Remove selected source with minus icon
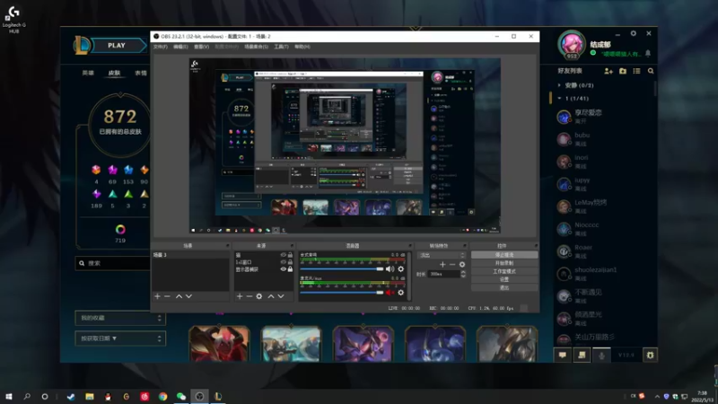Screen dimensions: 718x404 coord(250,296)
